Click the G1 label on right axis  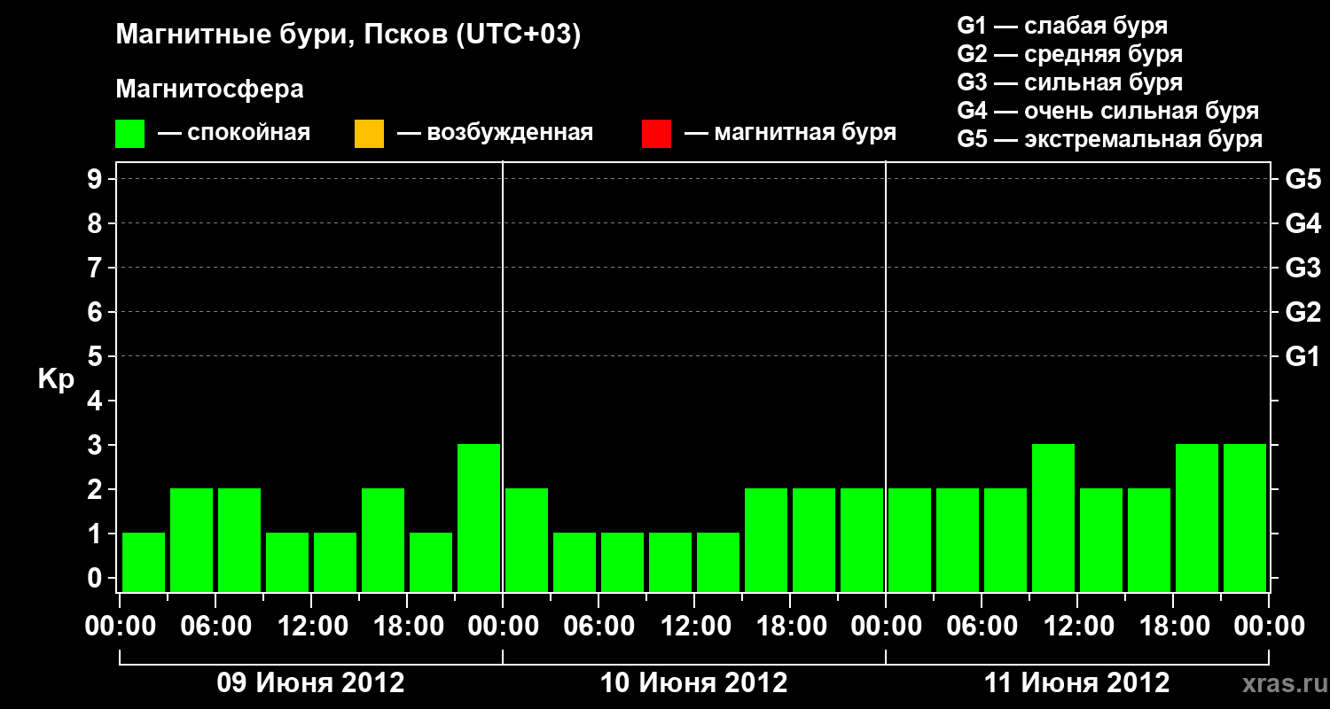coord(1303,356)
